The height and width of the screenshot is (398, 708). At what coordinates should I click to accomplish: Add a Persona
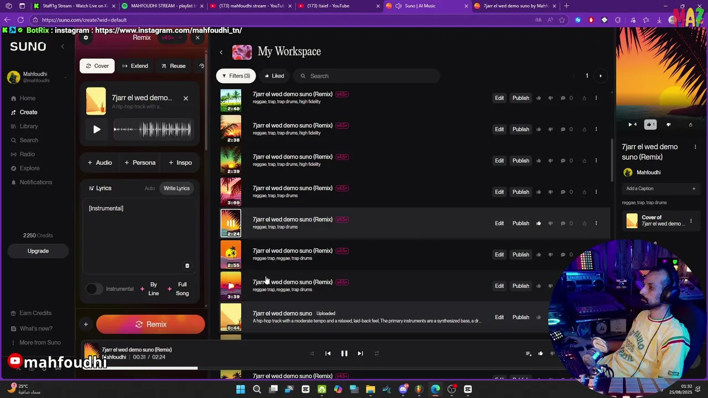140,163
